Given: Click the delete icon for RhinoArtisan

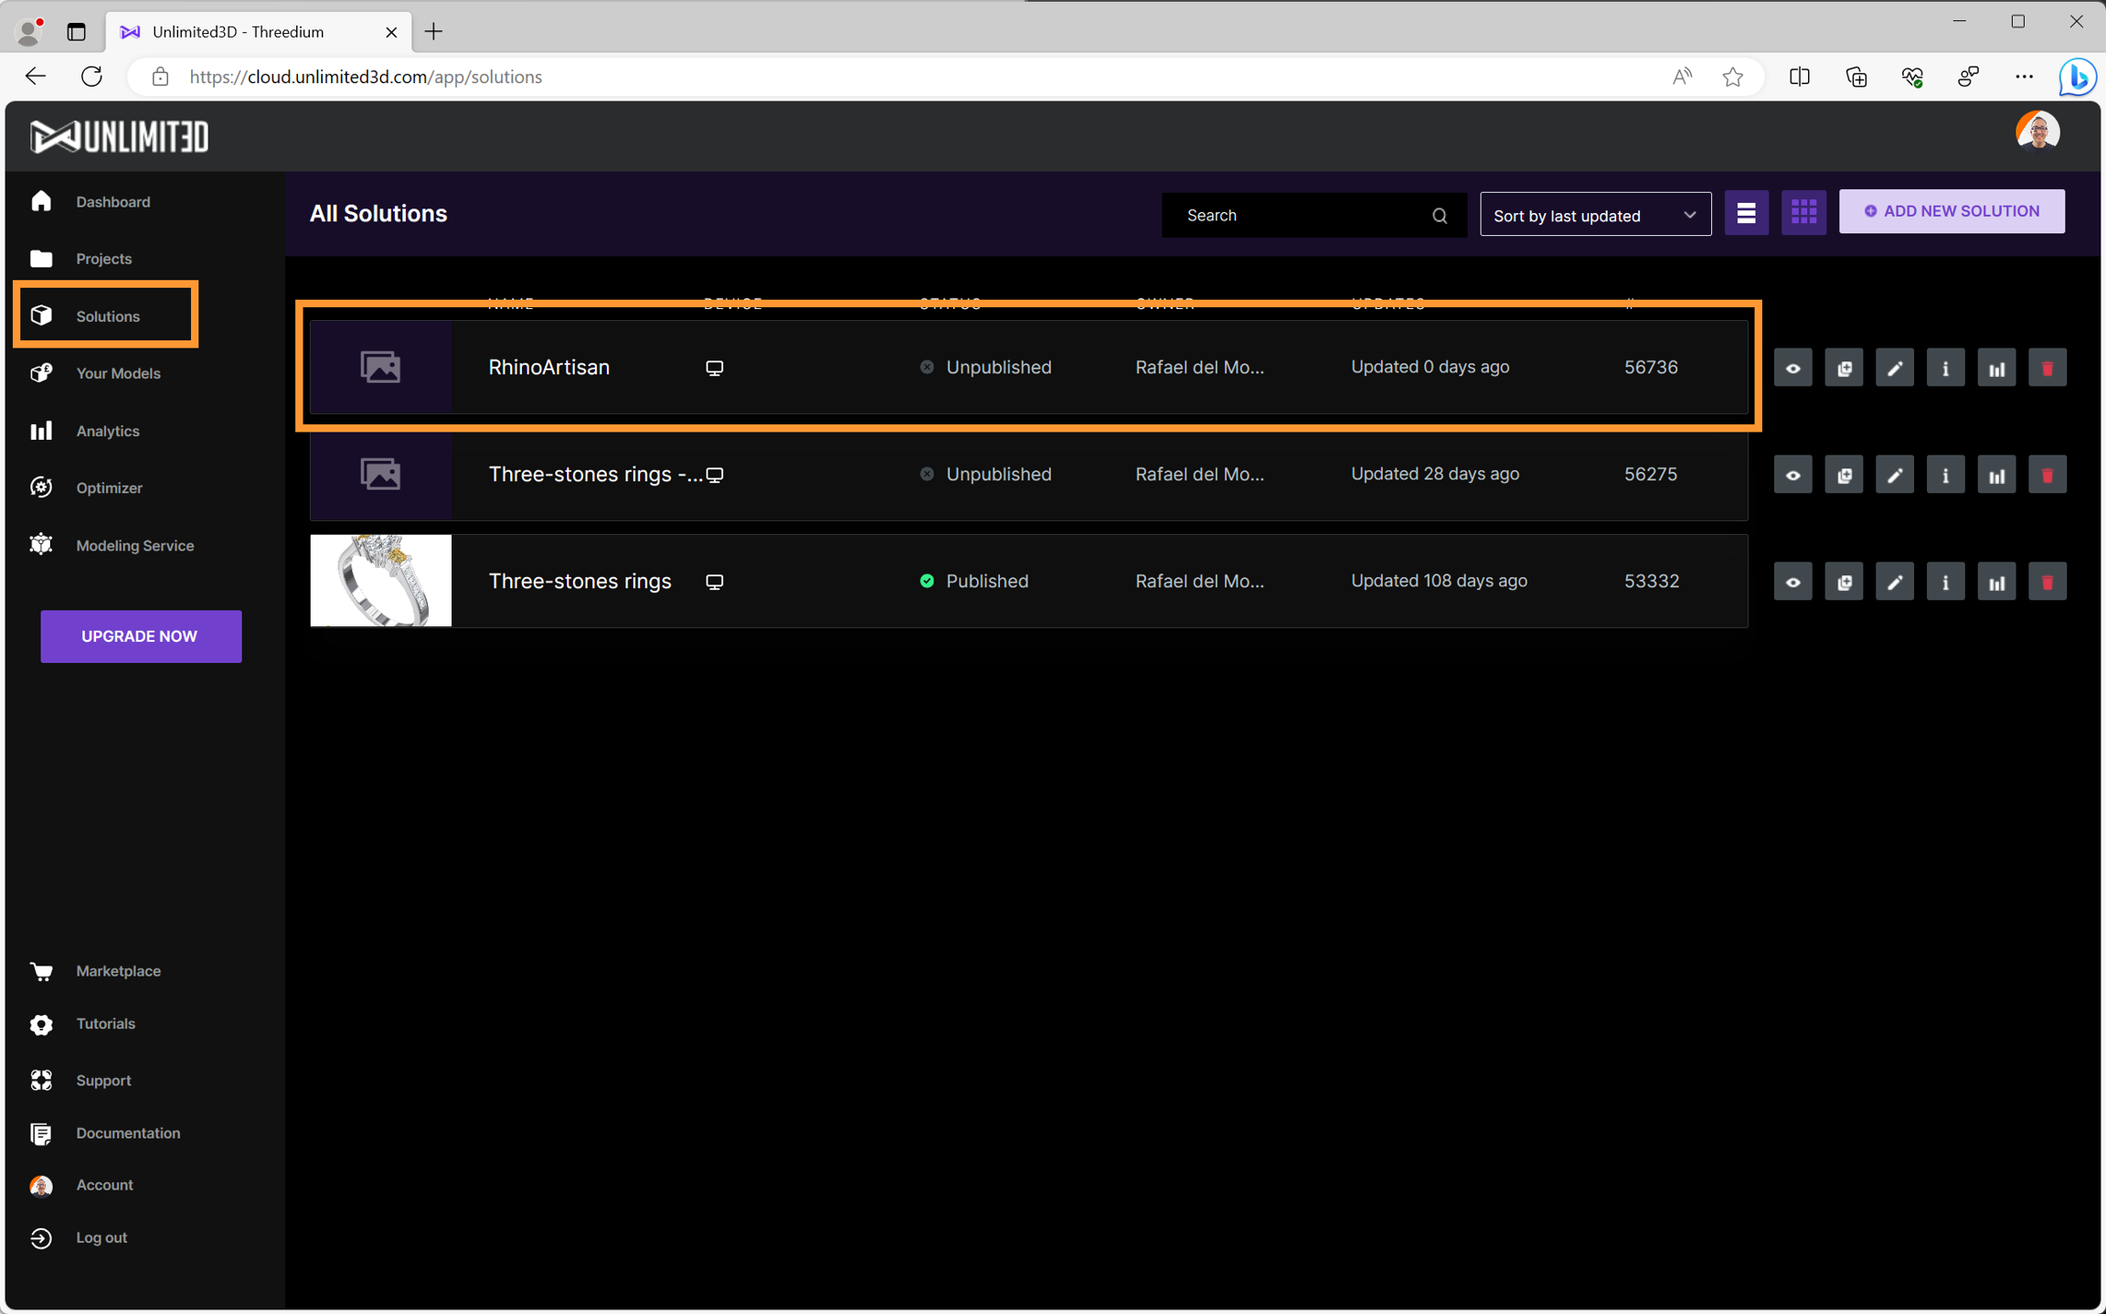Looking at the screenshot, I should 2047,369.
